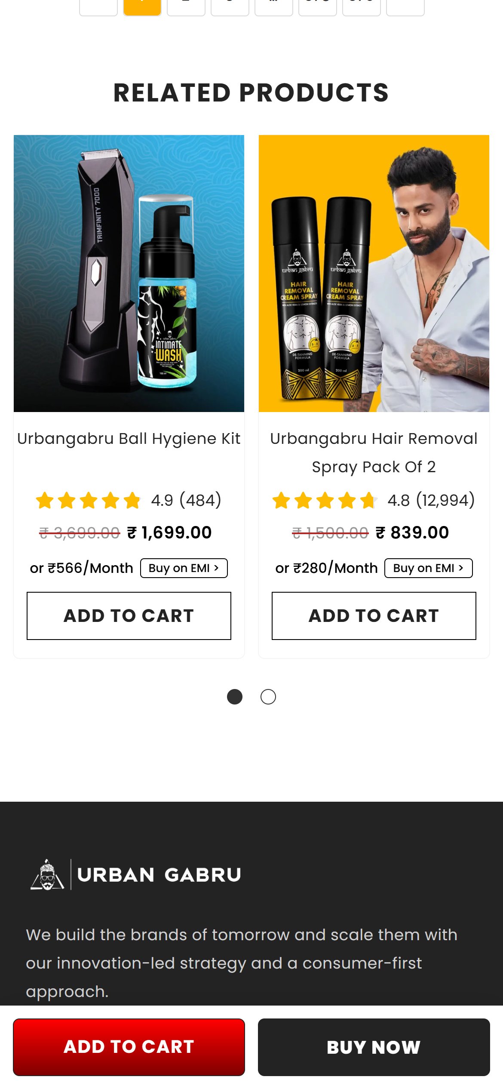Click the Urban Gabru bearded face logo icon
Image resolution: width=503 pixels, height=1089 pixels.
coord(47,875)
